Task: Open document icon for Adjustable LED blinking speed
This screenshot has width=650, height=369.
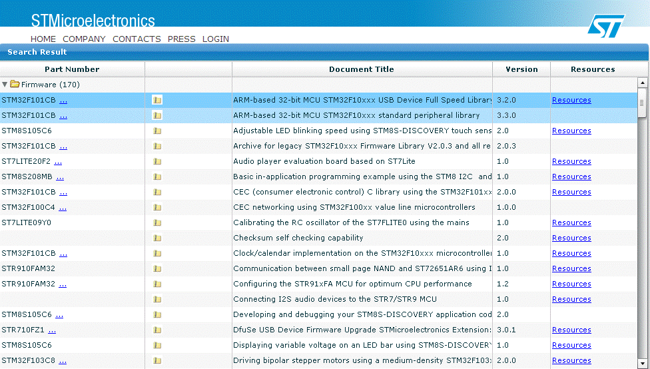Action: [x=157, y=131]
